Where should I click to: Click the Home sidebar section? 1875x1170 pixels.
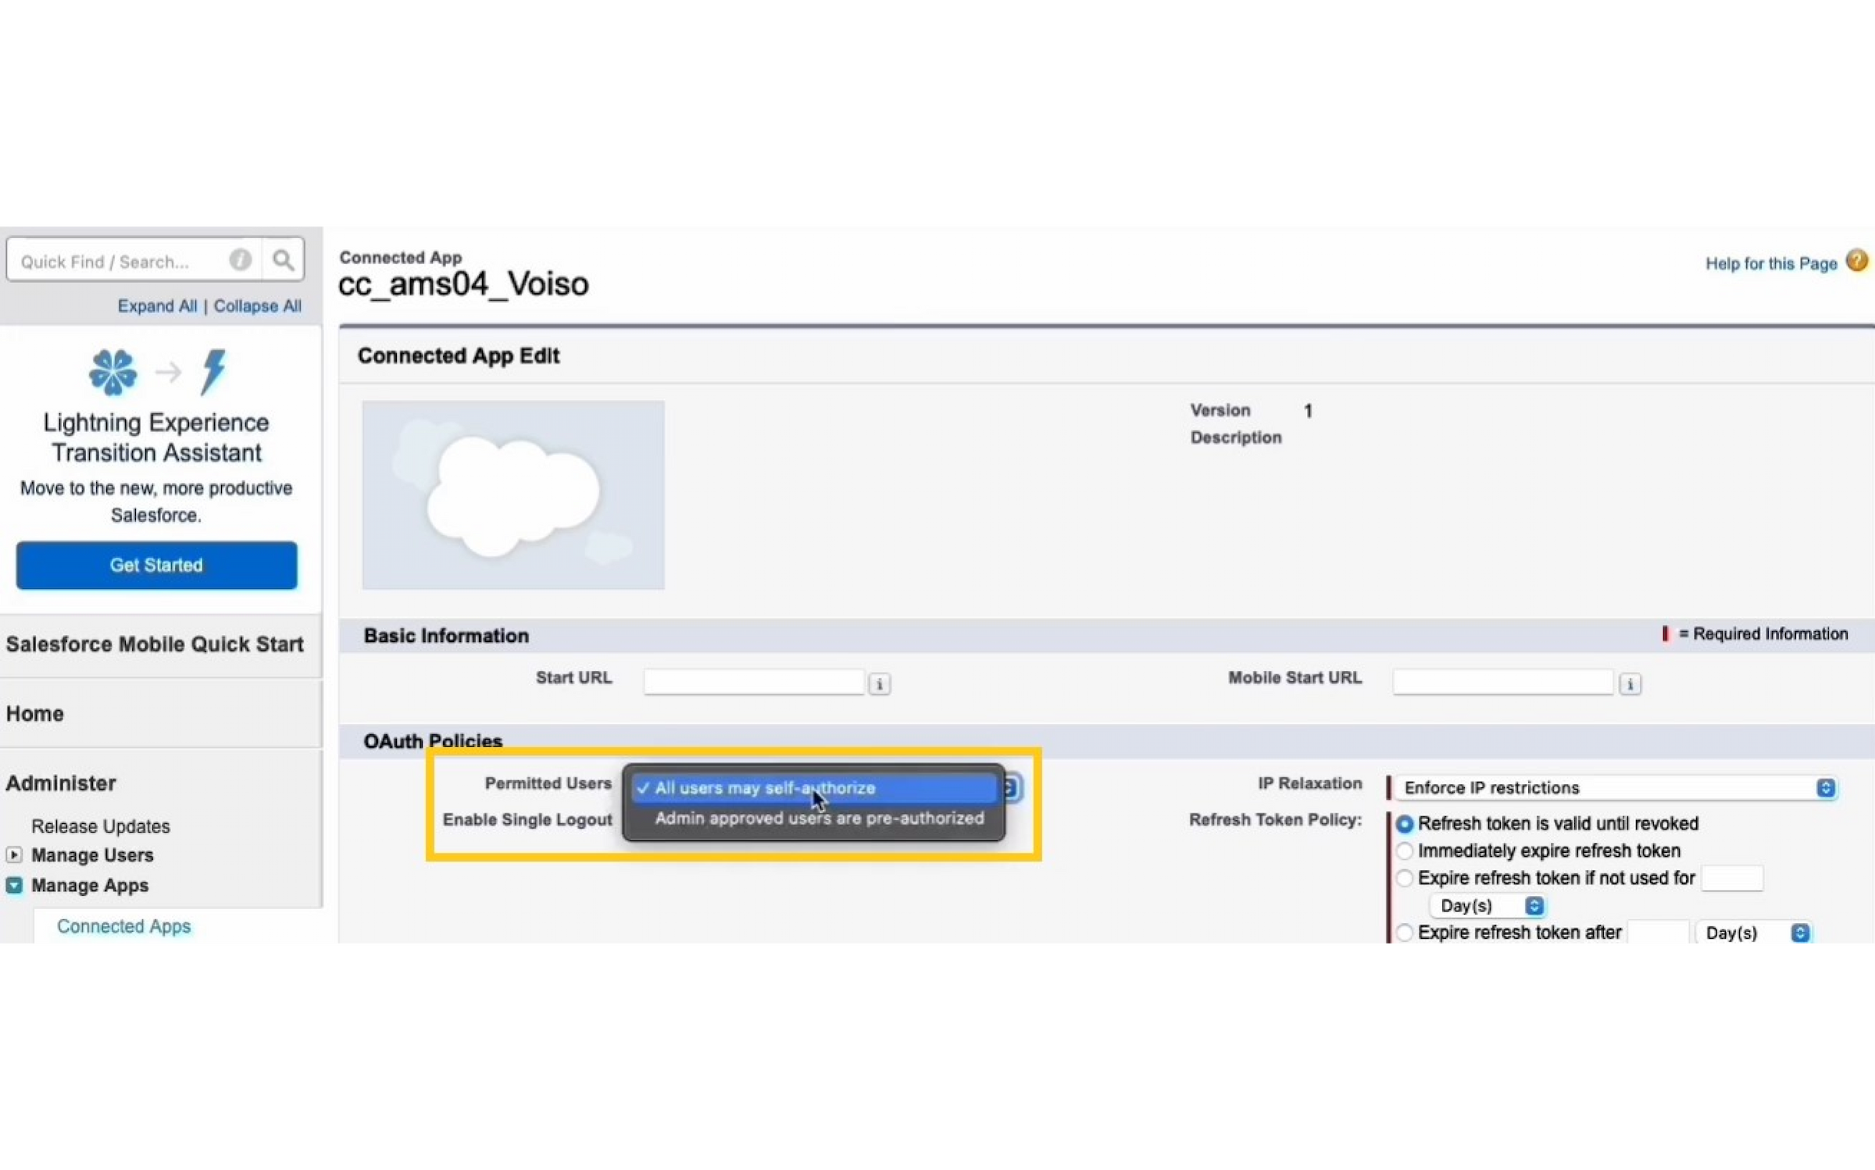pyautogui.click(x=34, y=713)
